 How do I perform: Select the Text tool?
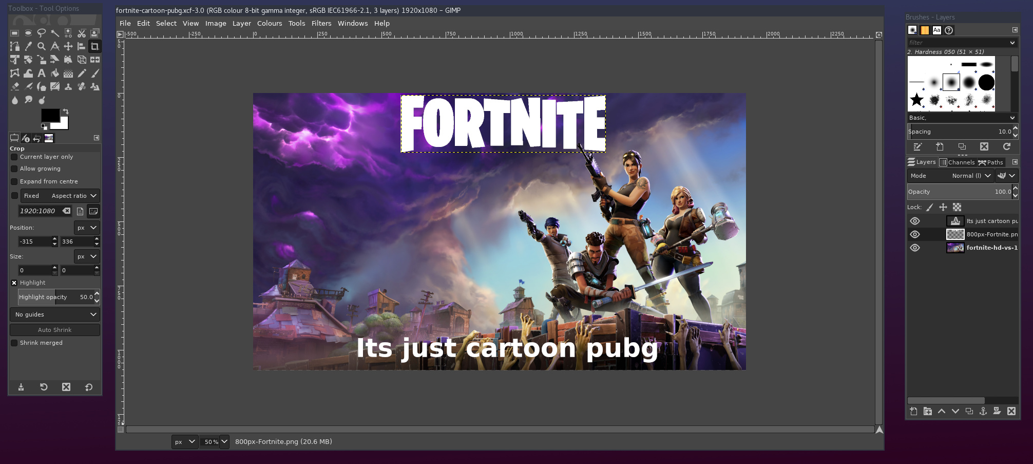[42, 73]
